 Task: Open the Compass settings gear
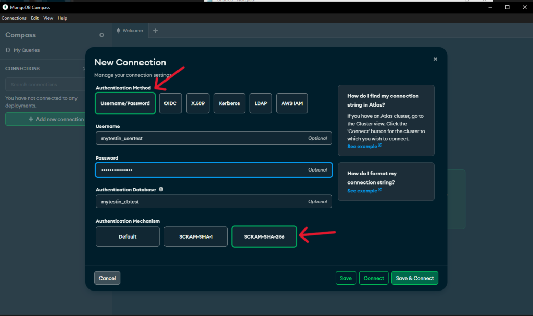101,35
